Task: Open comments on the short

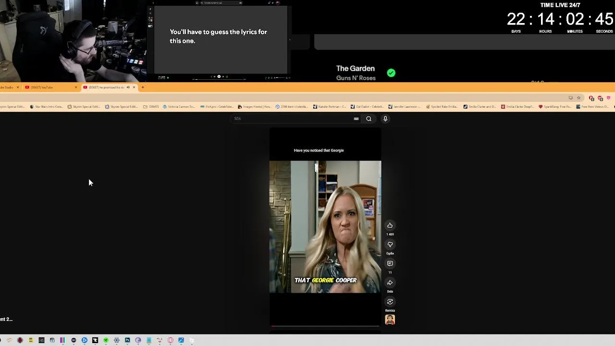Action: (x=390, y=263)
